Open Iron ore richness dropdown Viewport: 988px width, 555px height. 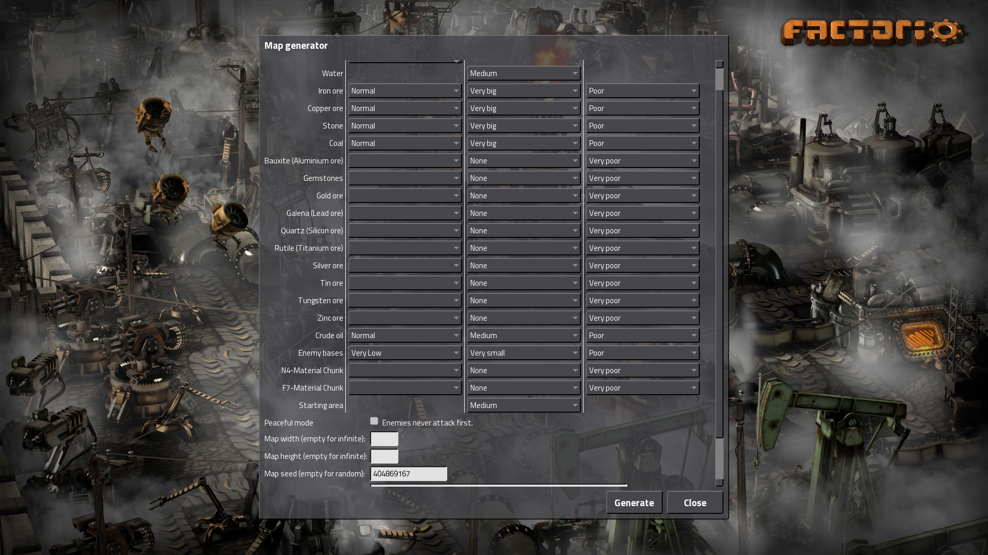tap(643, 91)
